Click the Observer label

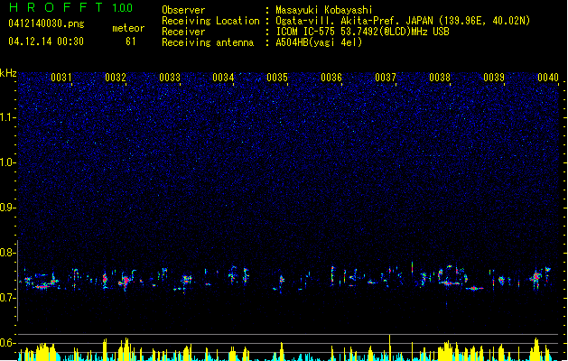coord(183,10)
